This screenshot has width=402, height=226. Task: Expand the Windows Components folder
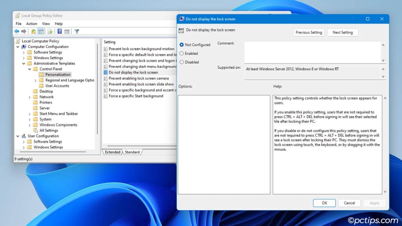click(30, 125)
